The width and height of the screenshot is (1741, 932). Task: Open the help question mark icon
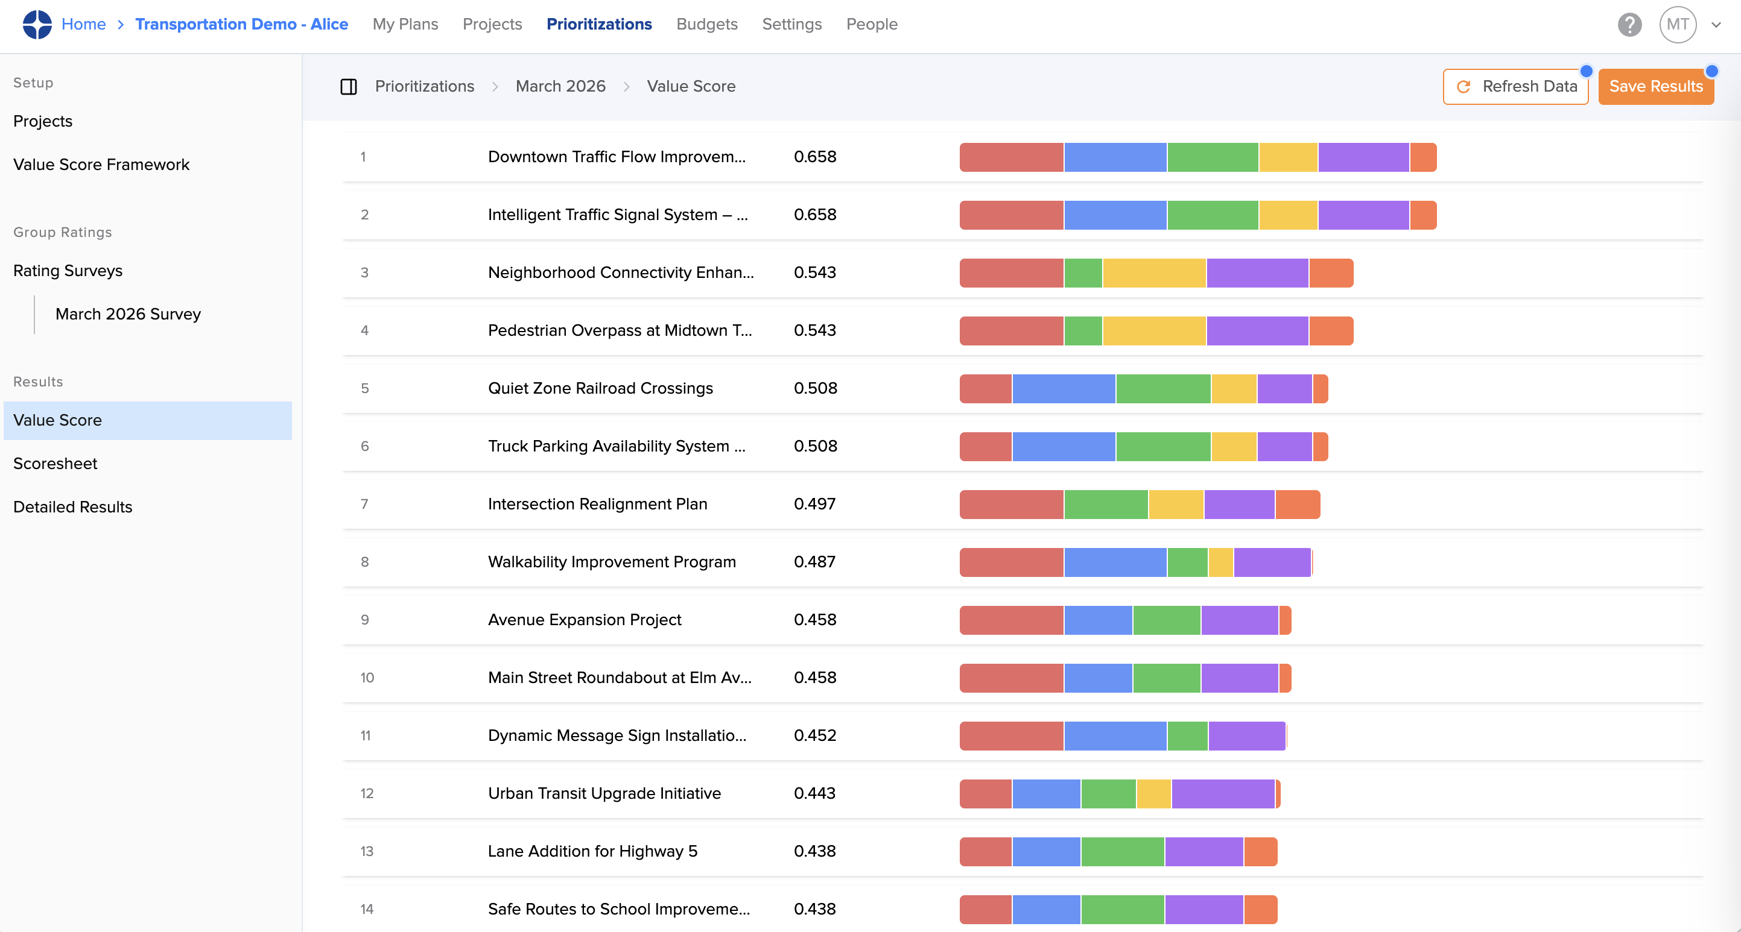pos(1629,25)
